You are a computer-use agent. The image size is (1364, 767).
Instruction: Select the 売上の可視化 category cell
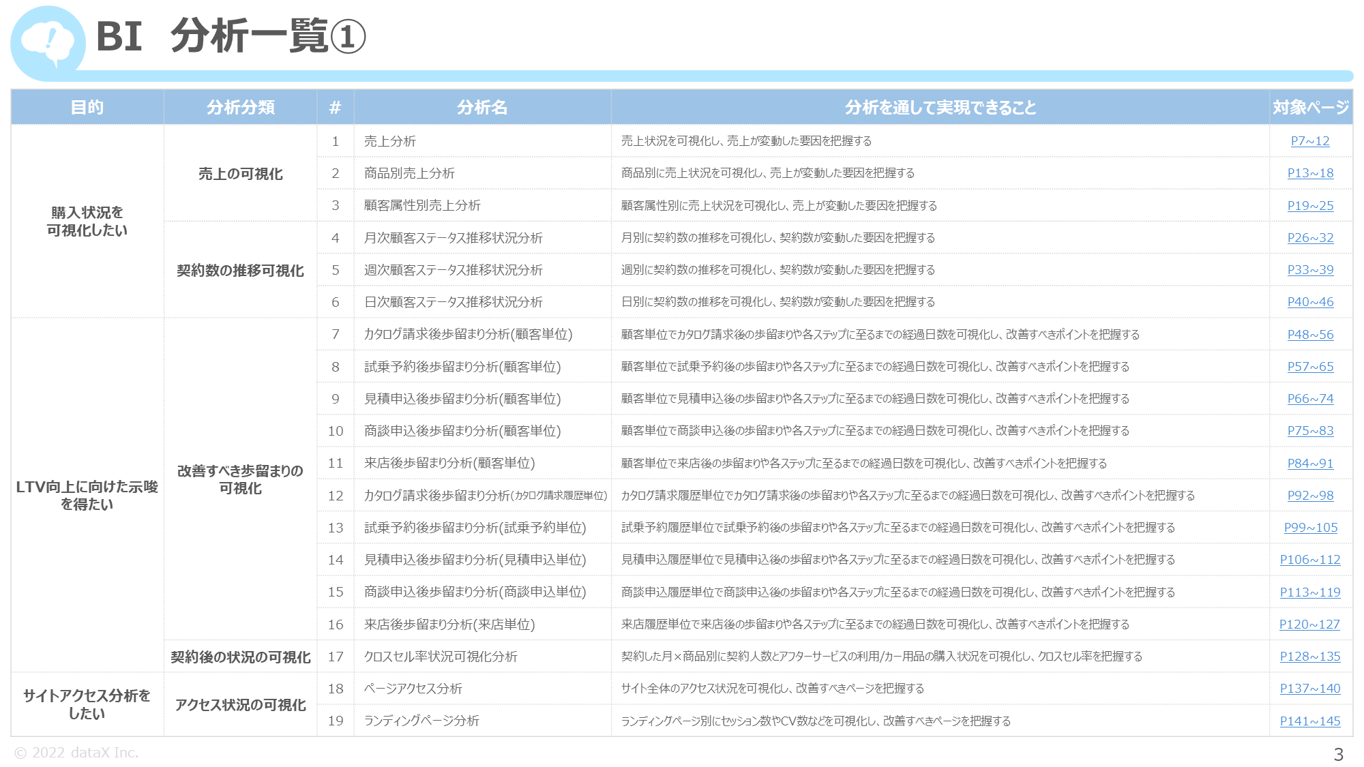[x=241, y=174]
